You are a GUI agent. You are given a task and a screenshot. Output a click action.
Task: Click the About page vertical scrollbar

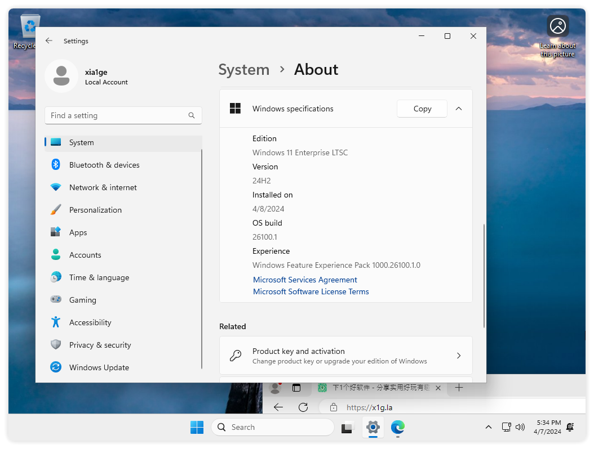coord(484,276)
